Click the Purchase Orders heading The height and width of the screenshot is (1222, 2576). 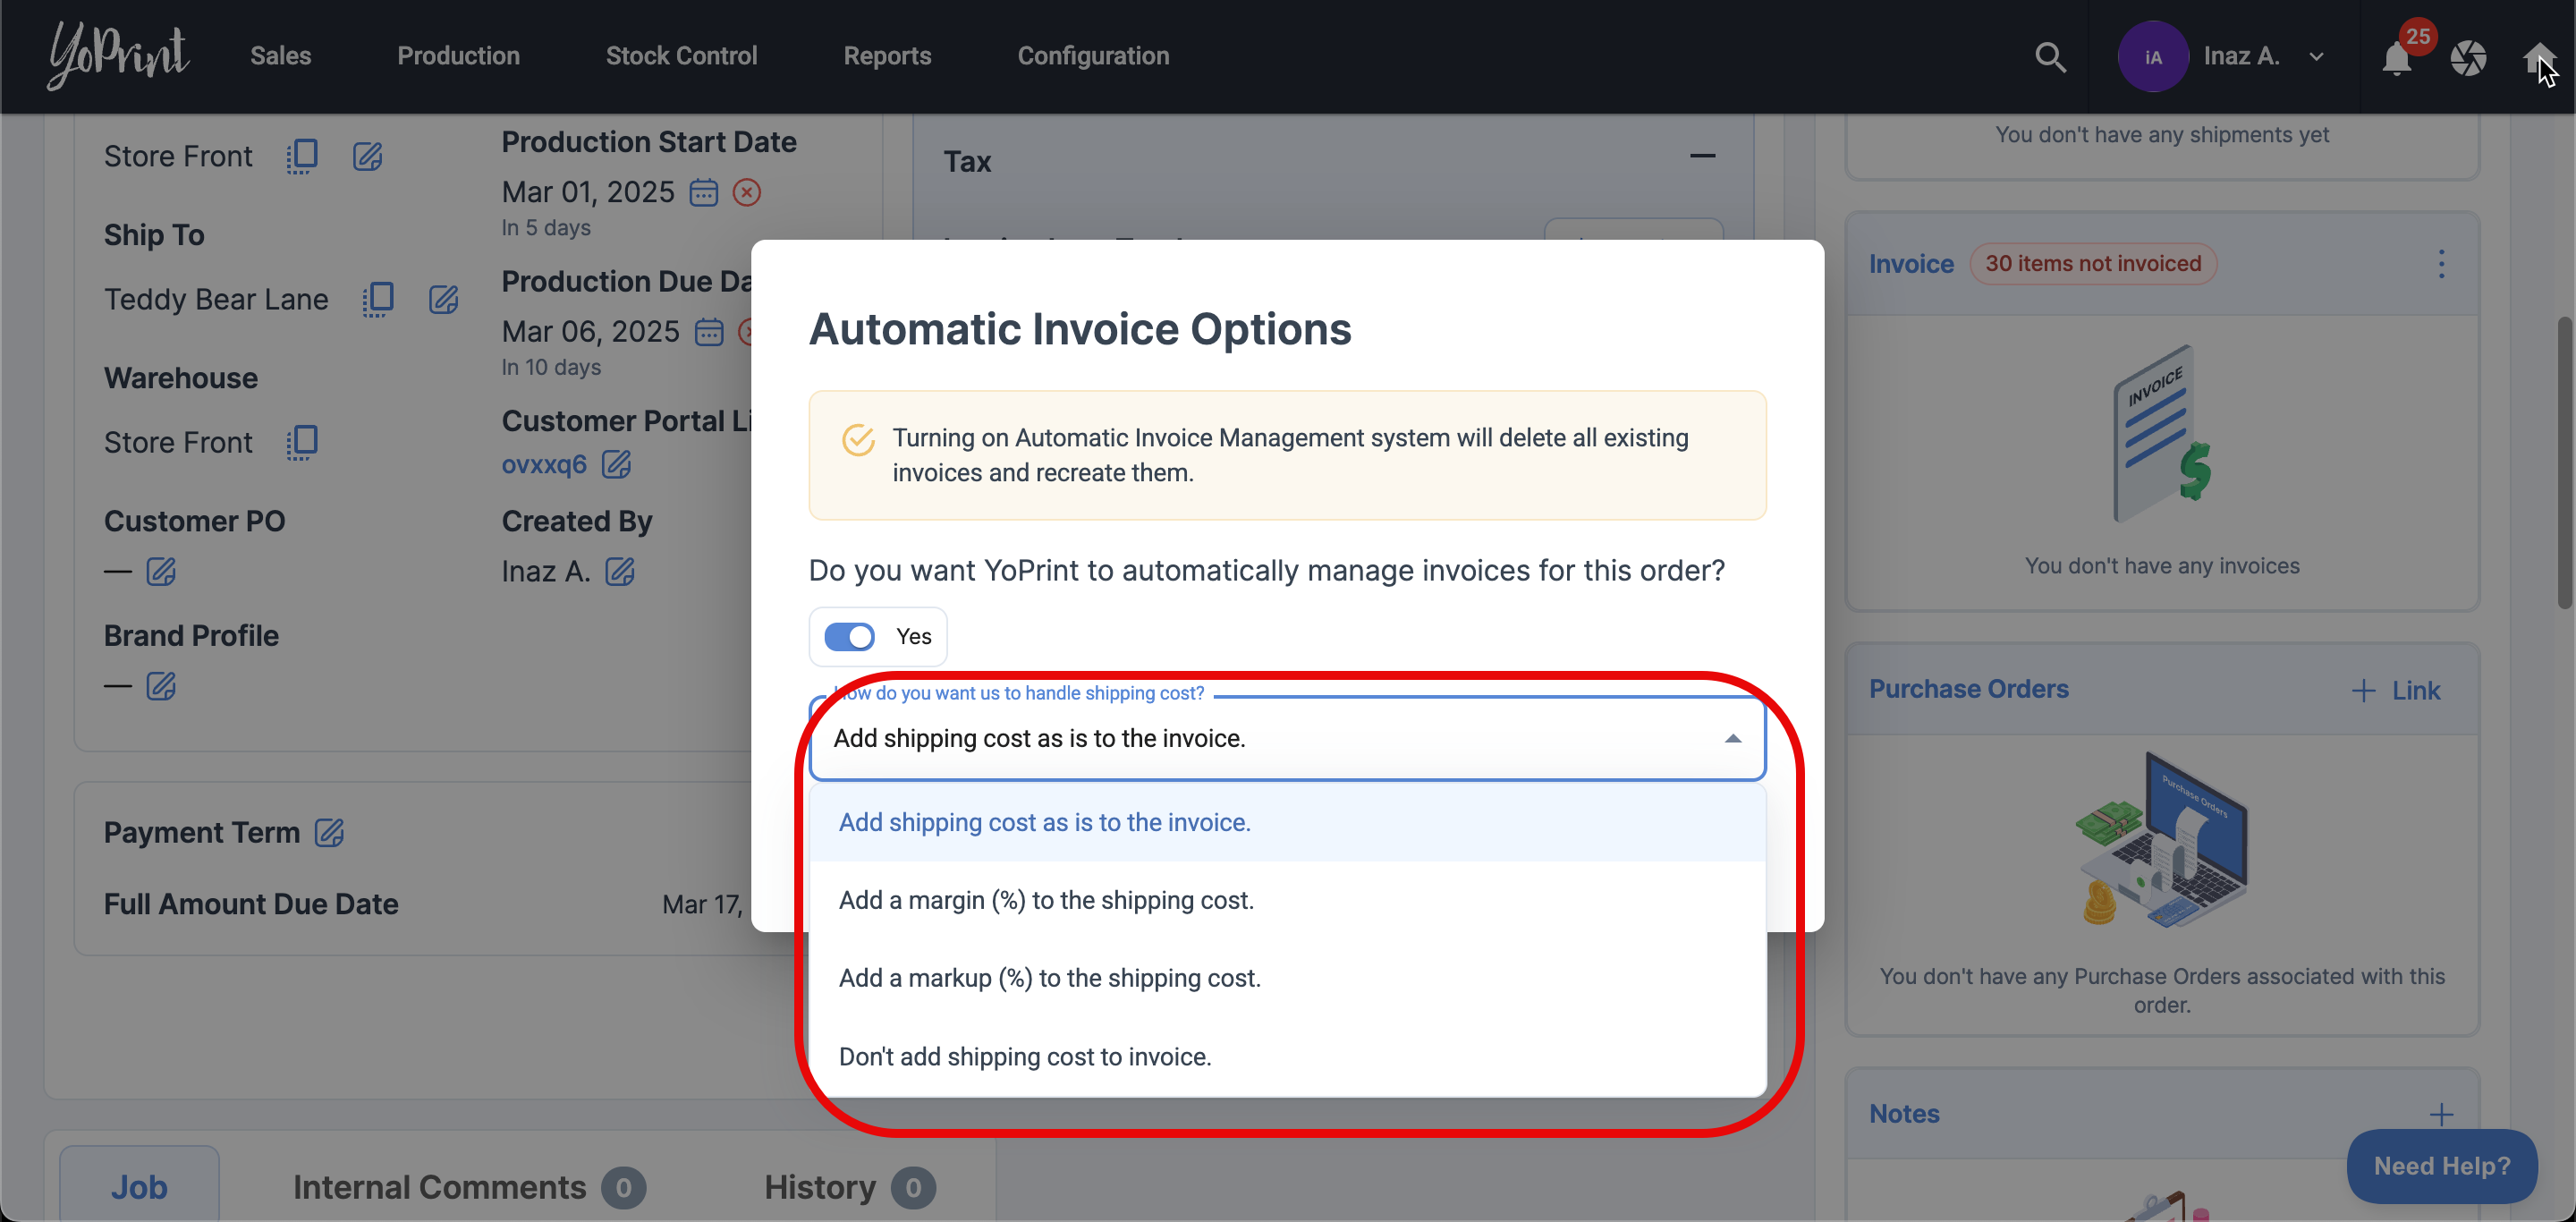point(1968,689)
